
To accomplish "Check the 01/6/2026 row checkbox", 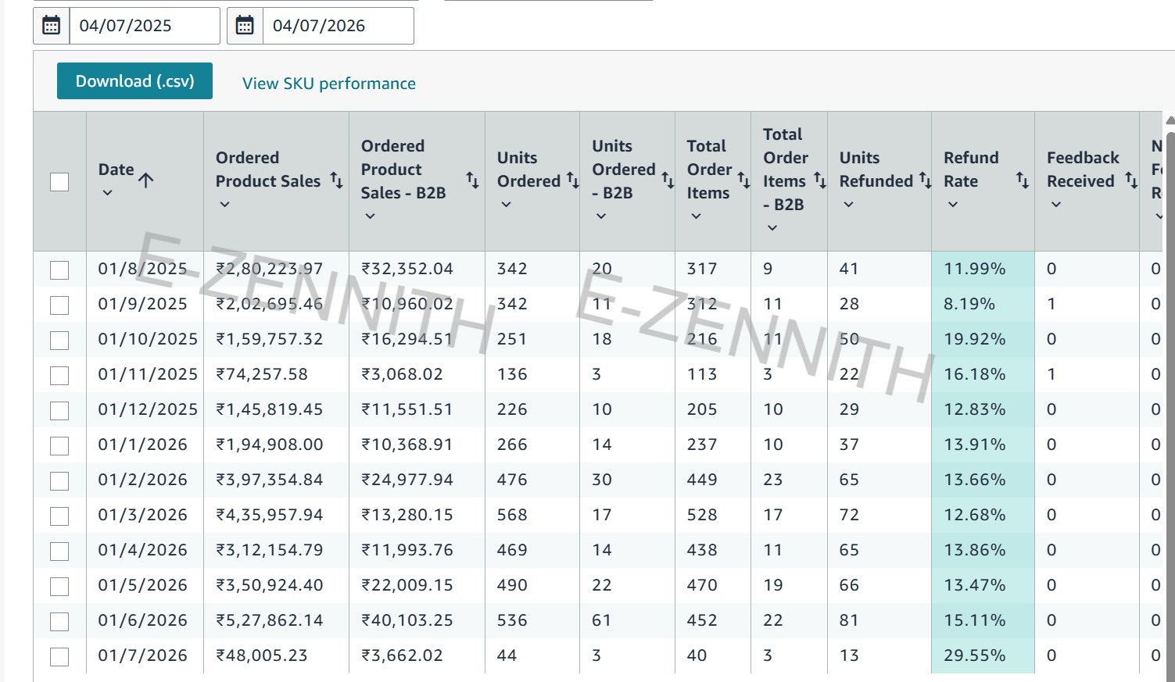I will 59,622.
